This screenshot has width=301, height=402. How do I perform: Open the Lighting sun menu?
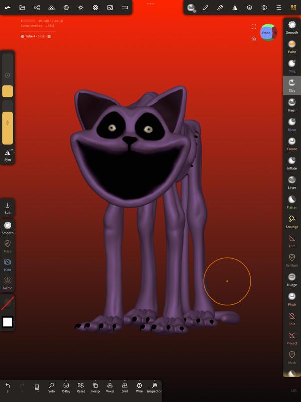[81, 8]
